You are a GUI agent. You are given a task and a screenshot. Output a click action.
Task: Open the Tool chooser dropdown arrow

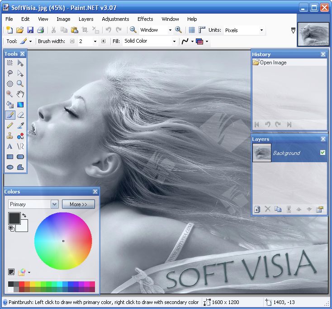coord(30,41)
